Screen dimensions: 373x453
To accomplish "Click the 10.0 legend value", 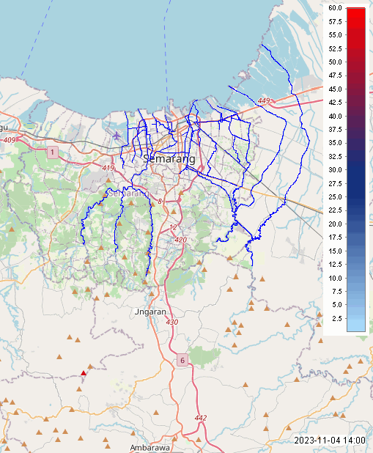I will click(335, 279).
